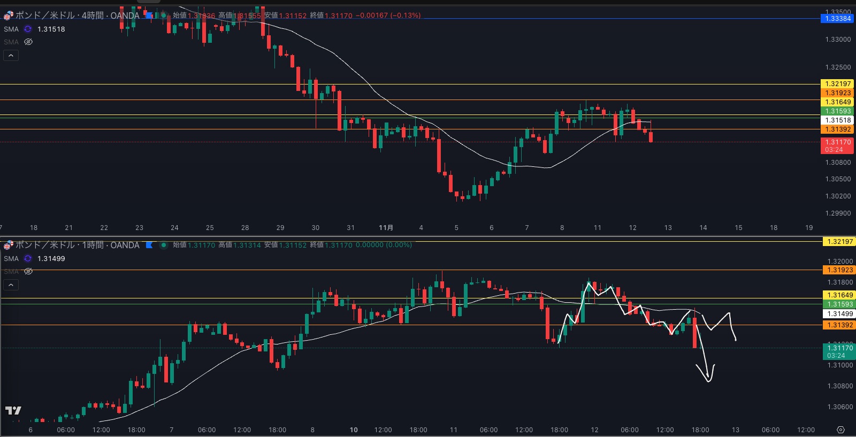Open chart settings hexagon icon at bottom right
Image resolution: width=856 pixels, height=437 pixels.
[x=840, y=430]
